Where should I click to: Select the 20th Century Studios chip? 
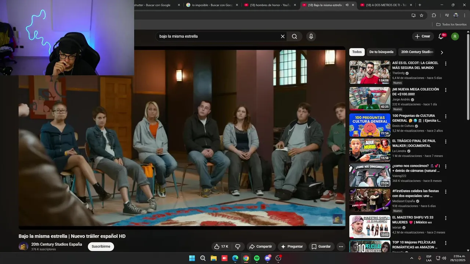click(417, 52)
